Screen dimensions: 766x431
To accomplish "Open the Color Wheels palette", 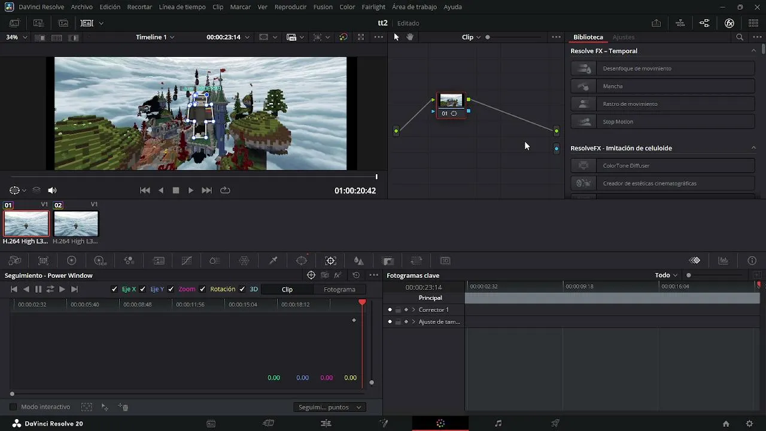I will [x=72, y=260].
